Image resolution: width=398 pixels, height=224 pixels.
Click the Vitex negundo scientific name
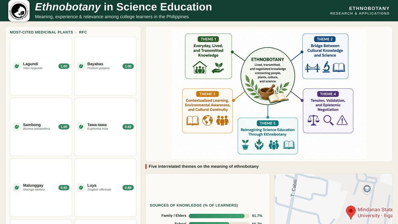33,68
